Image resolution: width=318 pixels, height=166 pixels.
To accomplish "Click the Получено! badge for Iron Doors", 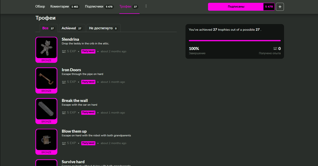I will pyautogui.click(x=88, y=82).
